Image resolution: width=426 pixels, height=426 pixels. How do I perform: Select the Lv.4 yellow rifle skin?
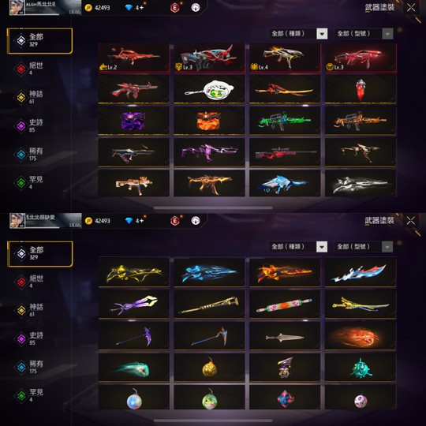[285, 58]
